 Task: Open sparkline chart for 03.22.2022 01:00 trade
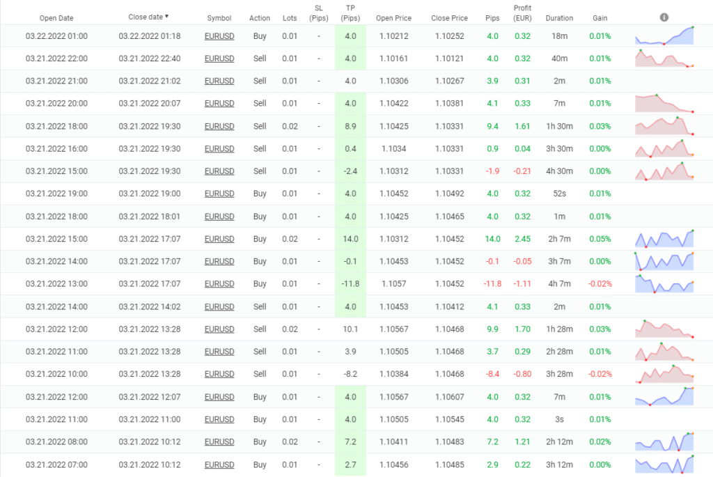(x=664, y=36)
